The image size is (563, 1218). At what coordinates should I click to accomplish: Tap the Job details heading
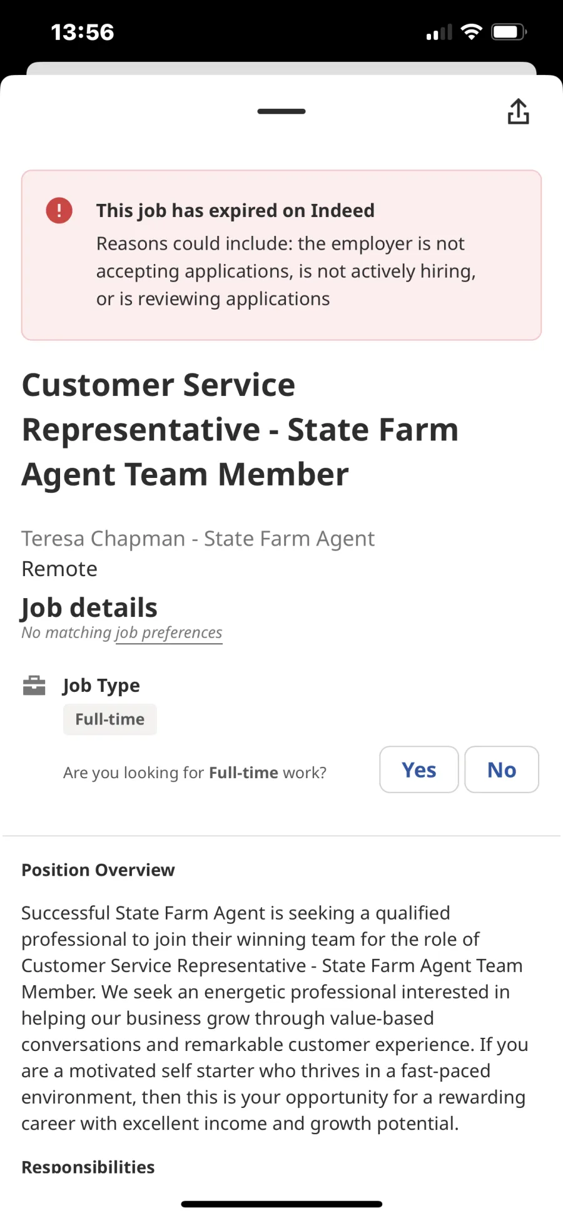pos(89,607)
